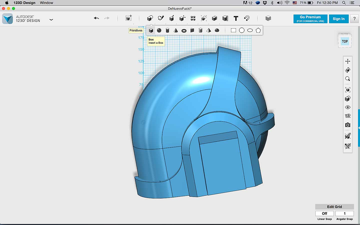The image size is (360, 225).
Task: Select the Text tool
Action: [x=236, y=18]
